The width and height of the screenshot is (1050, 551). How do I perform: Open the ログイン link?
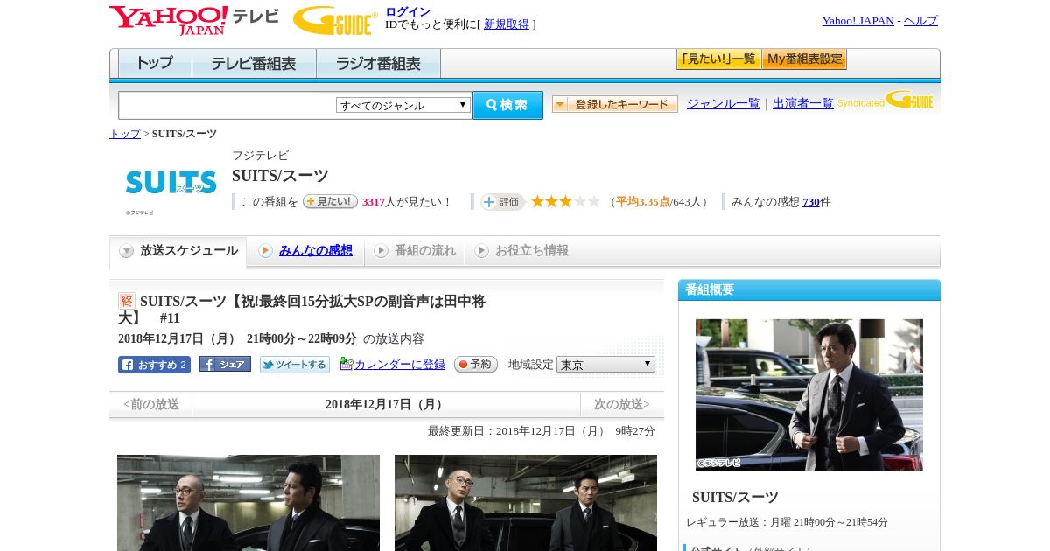pos(408,11)
